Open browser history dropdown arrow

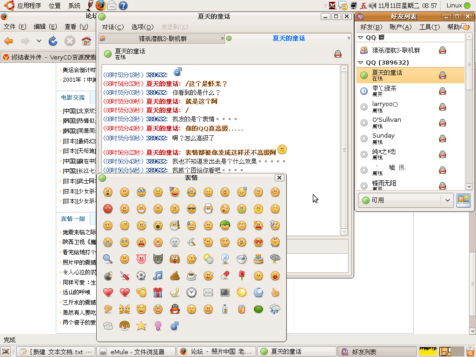coord(39,41)
